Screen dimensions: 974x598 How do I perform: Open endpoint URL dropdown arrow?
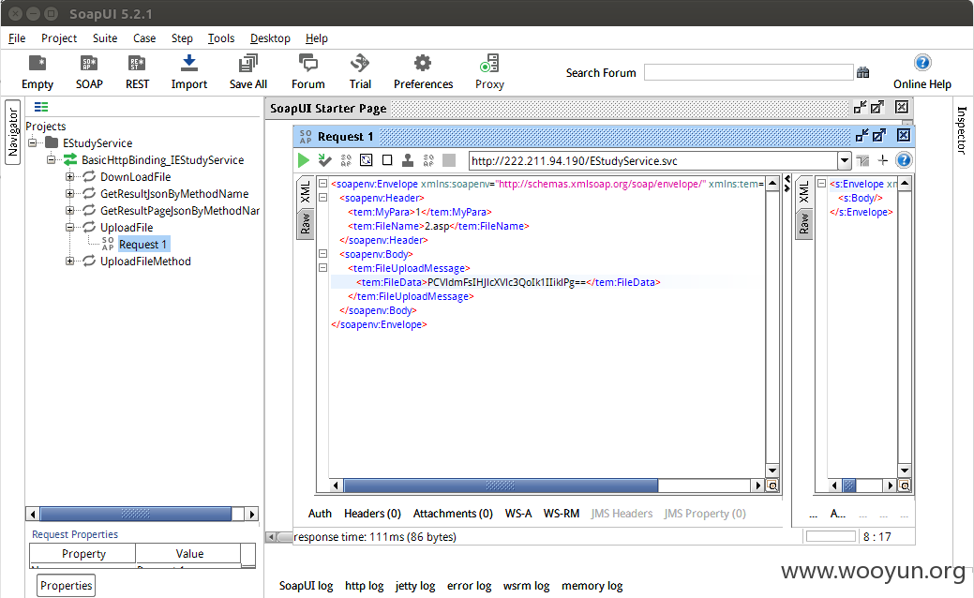(845, 161)
